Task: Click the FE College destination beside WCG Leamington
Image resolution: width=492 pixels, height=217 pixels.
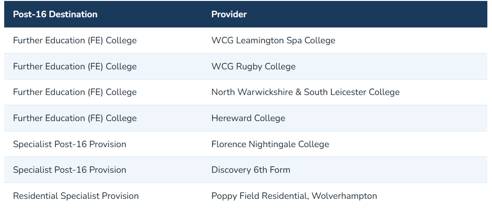Action: [x=75, y=41]
